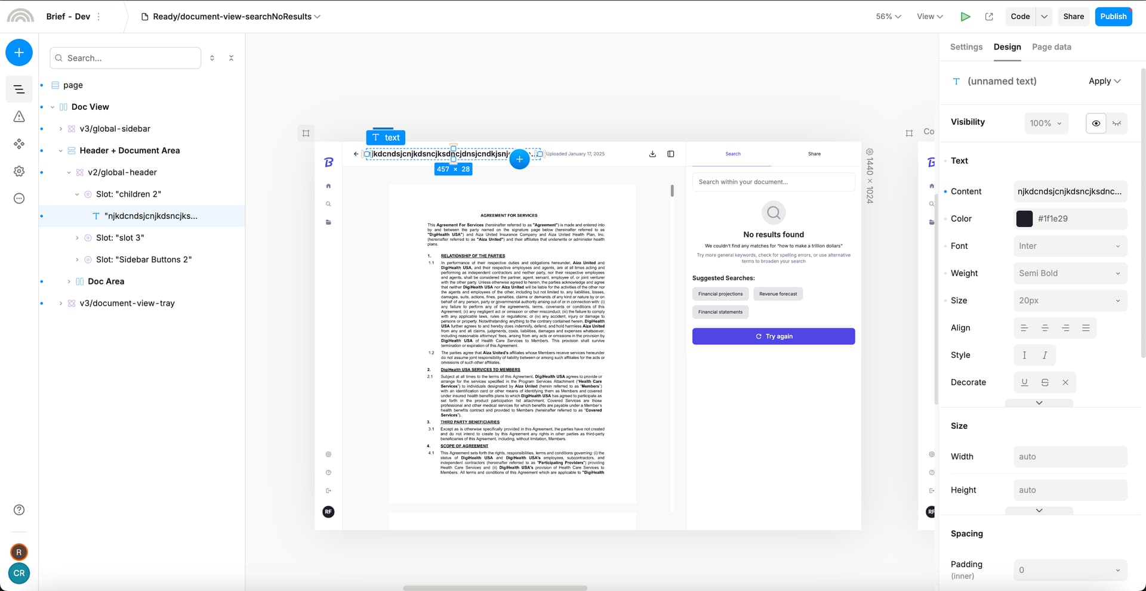1146x591 pixels.
Task: Click the help question mark icon
Action: tap(19, 510)
